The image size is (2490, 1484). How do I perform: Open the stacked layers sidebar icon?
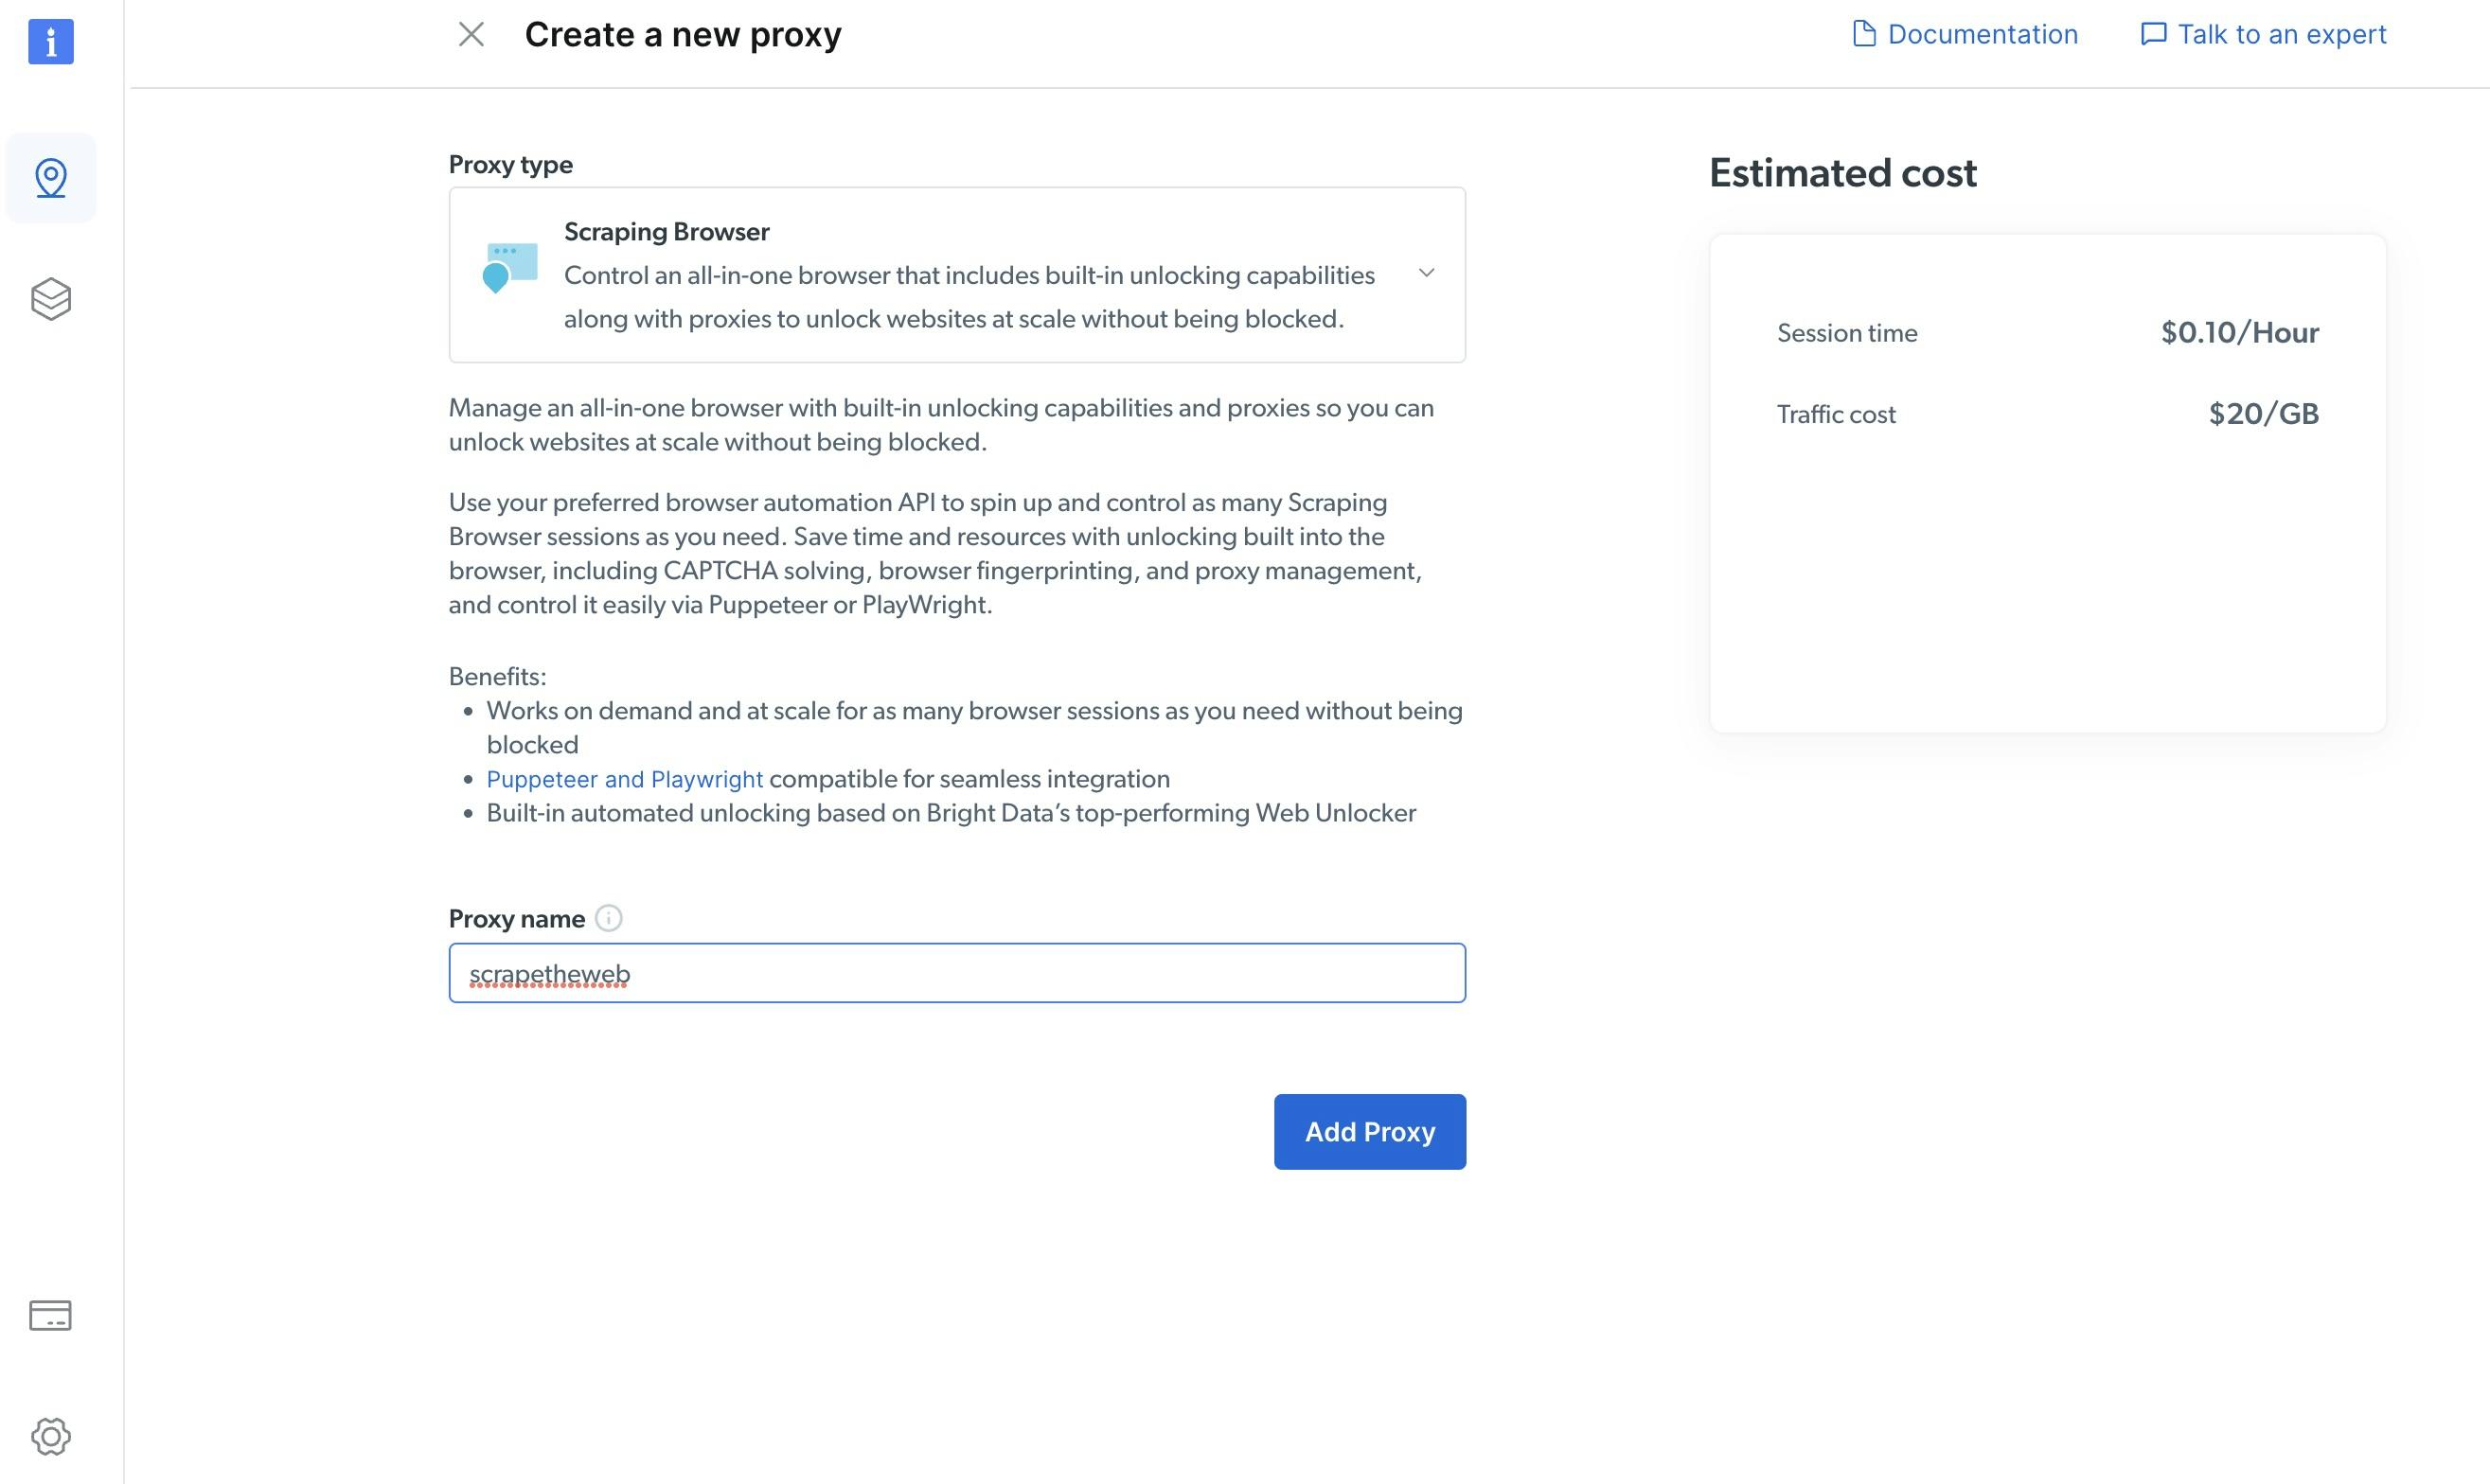click(51, 299)
